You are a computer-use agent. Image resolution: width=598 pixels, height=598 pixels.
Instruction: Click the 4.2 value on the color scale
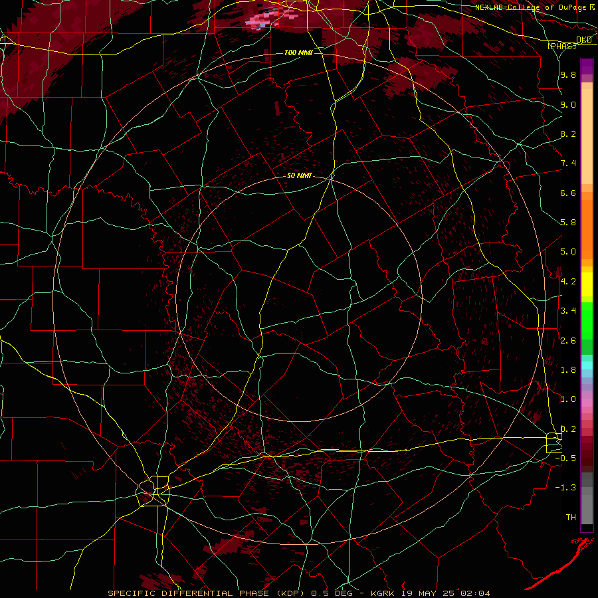(568, 281)
